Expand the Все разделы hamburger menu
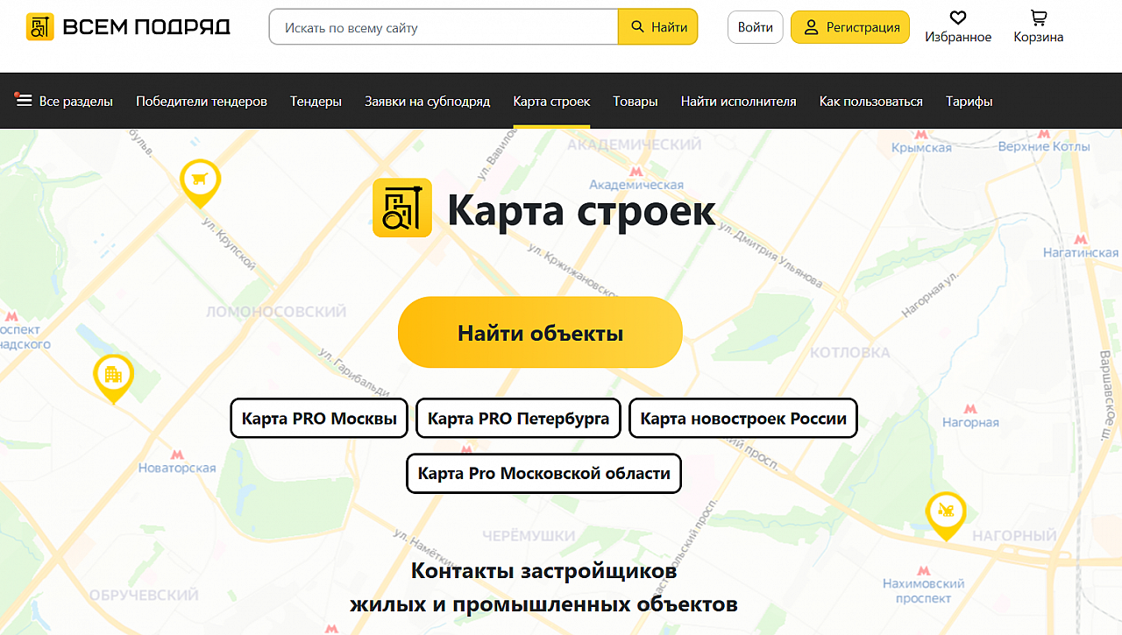 pos(25,101)
